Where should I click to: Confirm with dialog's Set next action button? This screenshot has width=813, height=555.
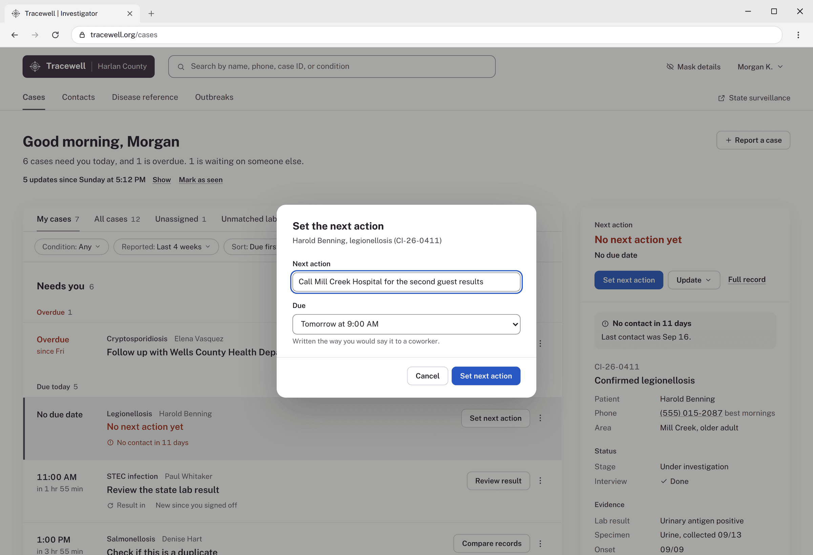pyautogui.click(x=485, y=376)
